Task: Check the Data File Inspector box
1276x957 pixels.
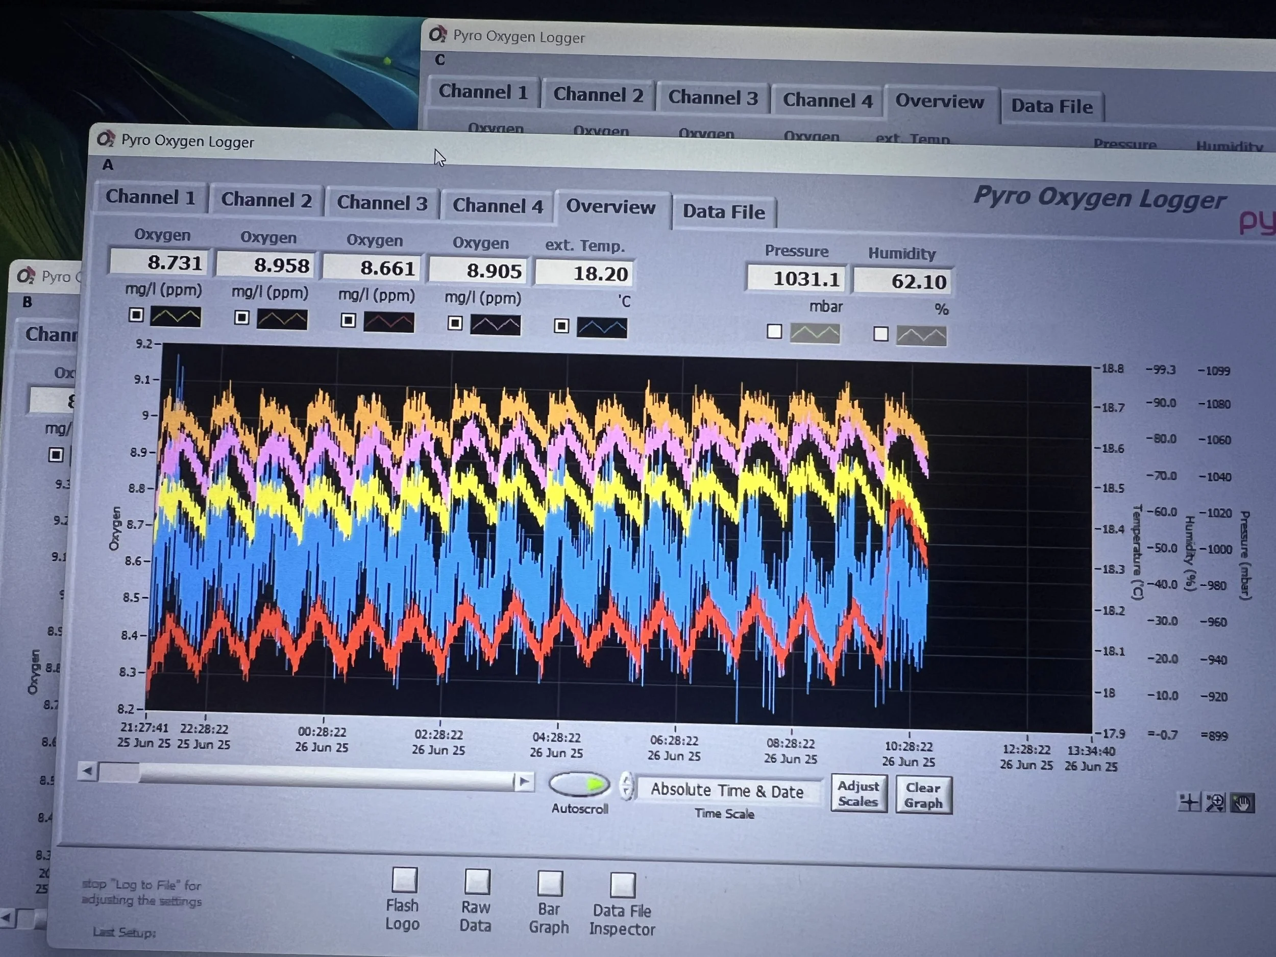Action: click(623, 885)
